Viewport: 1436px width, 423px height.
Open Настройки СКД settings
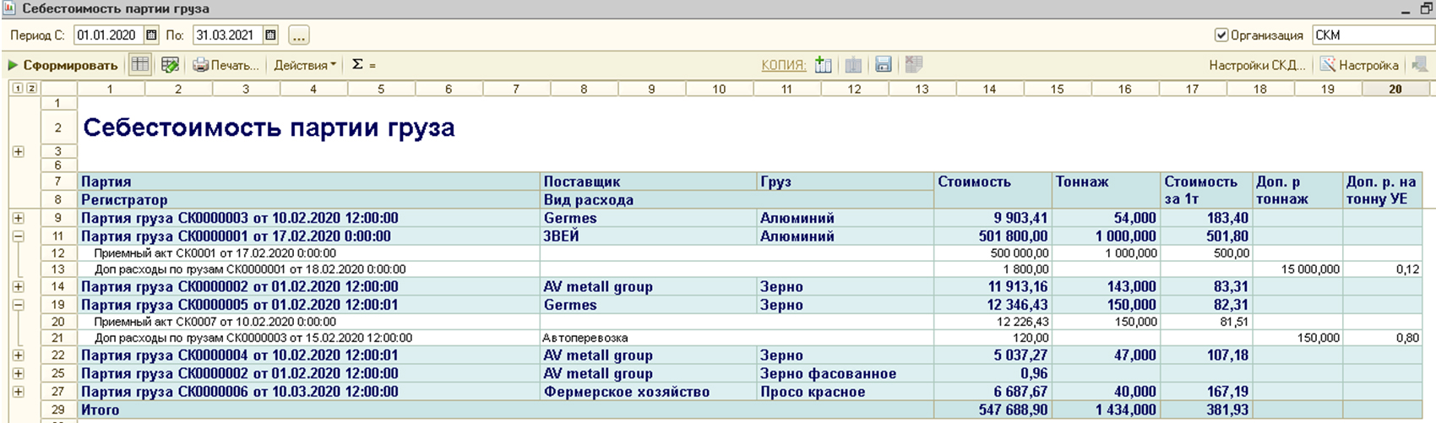(1257, 65)
